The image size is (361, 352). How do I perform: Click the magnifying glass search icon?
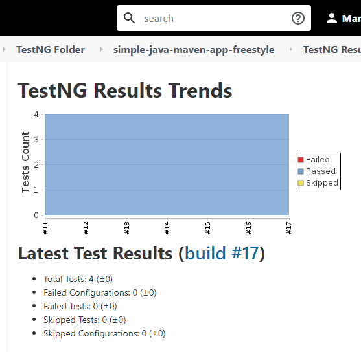coord(129,18)
